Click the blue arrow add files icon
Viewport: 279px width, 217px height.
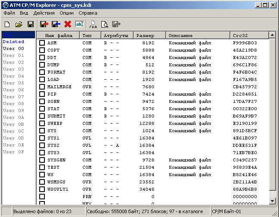coord(56,24)
